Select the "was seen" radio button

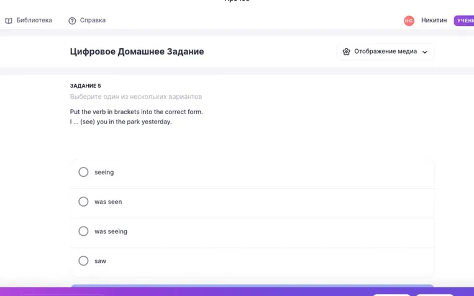(83, 202)
